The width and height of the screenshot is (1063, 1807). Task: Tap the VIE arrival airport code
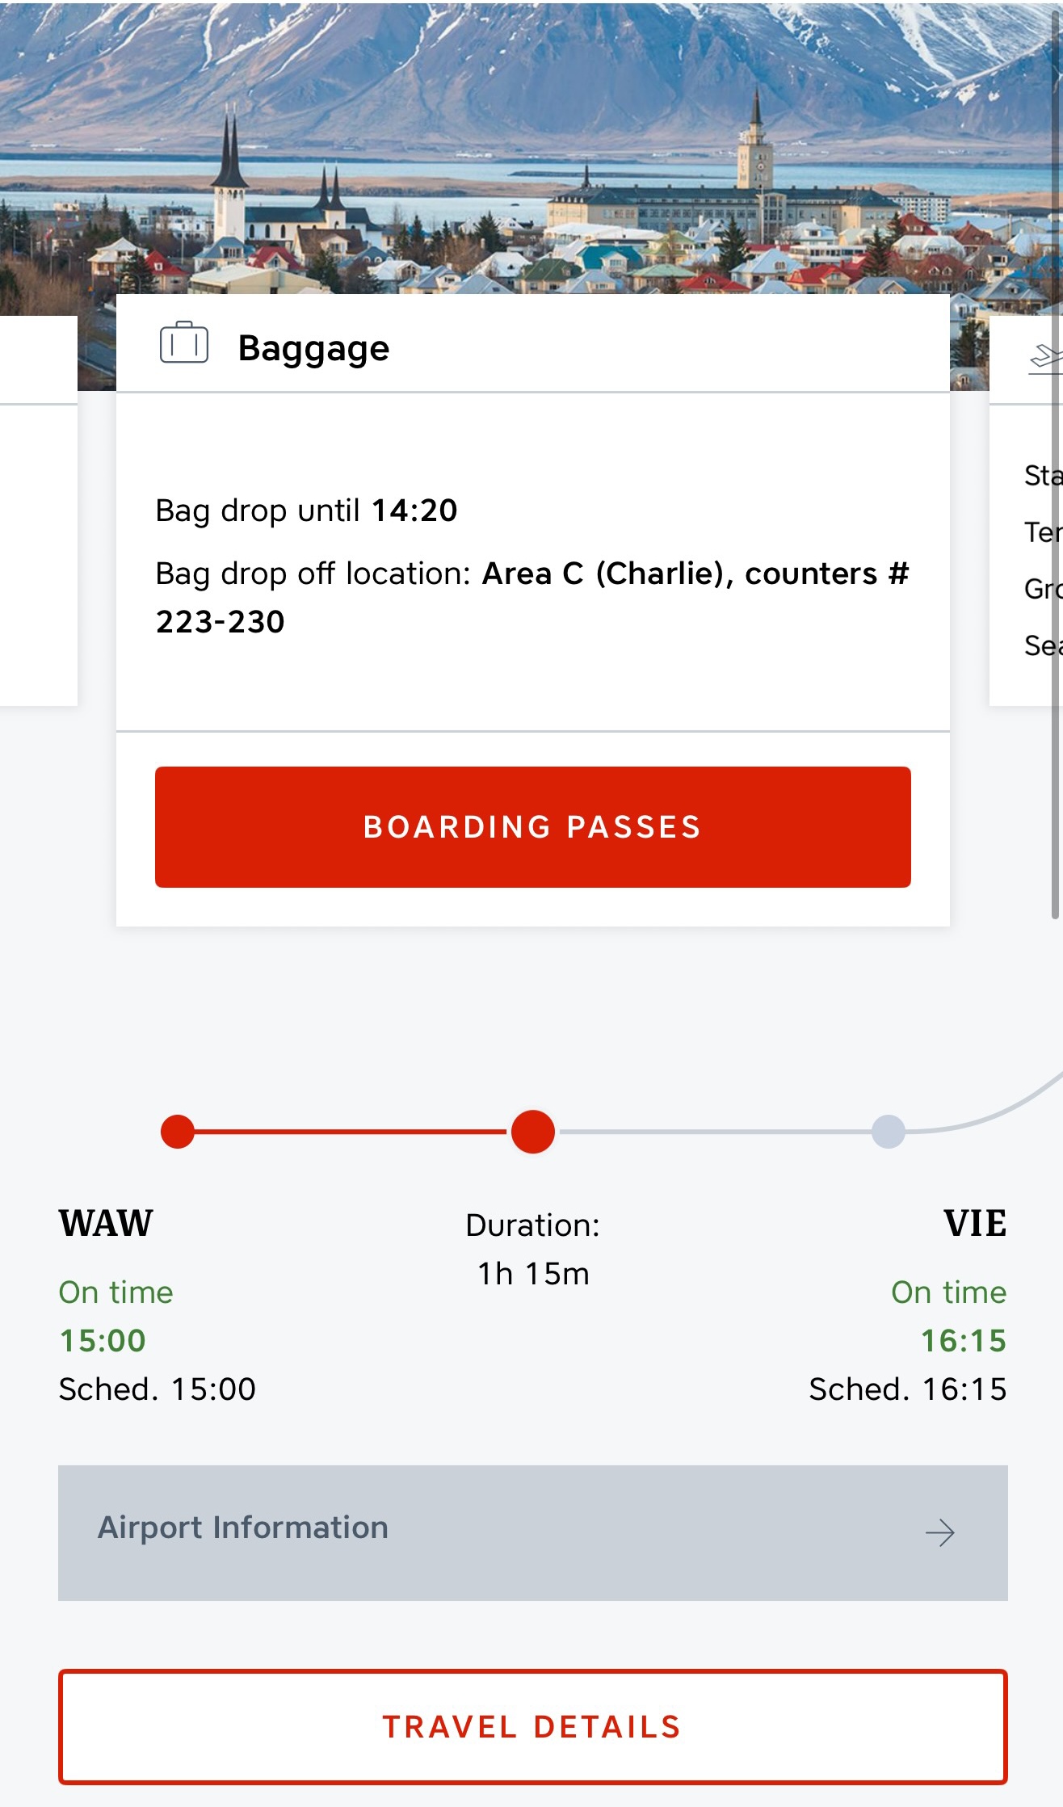(976, 1223)
